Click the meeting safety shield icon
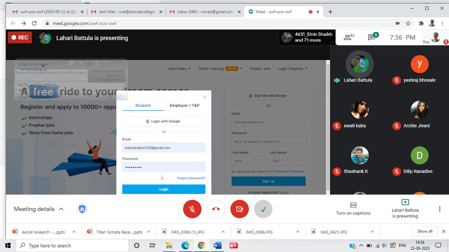This screenshot has width=449, height=252. point(82,209)
